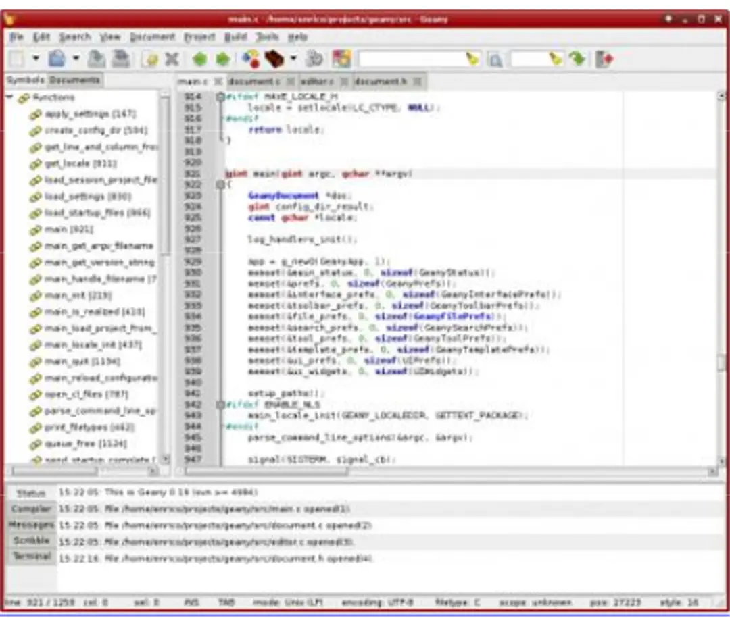Quit Geany using the toolbar quit icon

(604, 59)
